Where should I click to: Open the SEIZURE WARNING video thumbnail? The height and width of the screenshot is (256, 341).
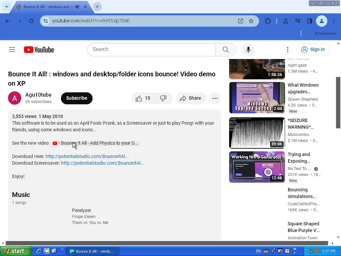tap(257, 133)
